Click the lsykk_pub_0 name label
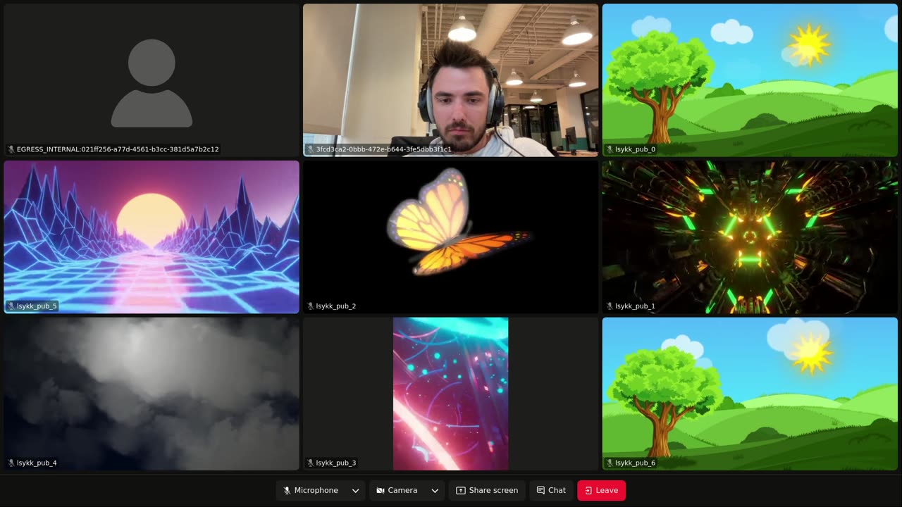The height and width of the screenshot is (507, 902). coord(636,149)
